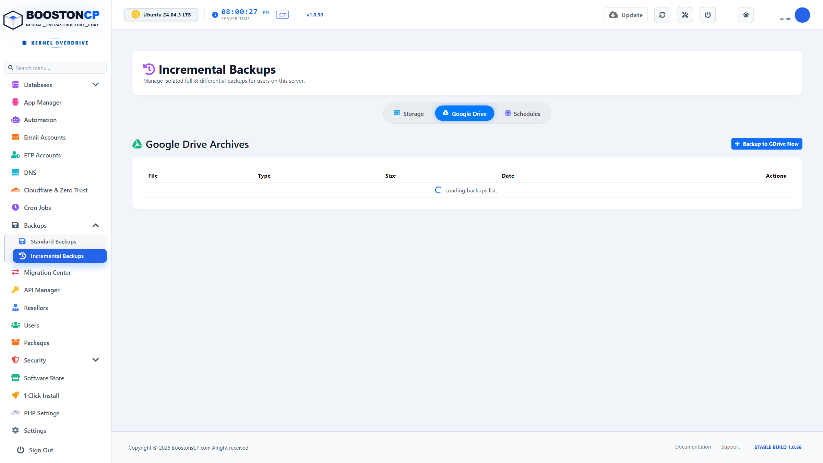823x463 pixels.
Task: Open Settings gear in sidebar
Action: click(15, 430)
